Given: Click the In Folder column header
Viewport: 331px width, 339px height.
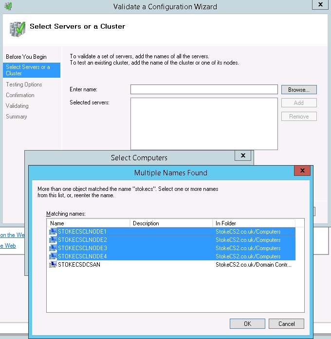Looking at the screenshot, I should (x=254, y=223).
